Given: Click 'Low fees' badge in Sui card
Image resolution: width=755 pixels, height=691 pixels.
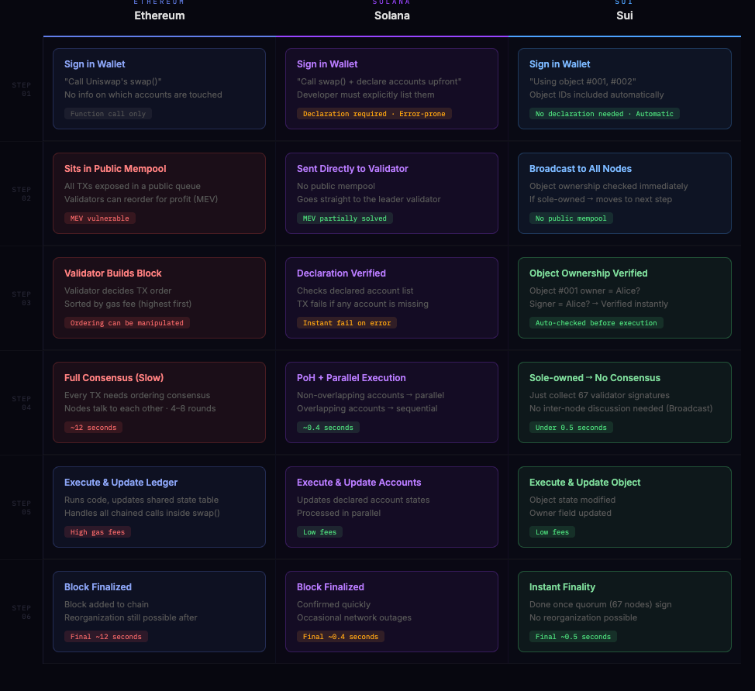Looking at the screenshot, I should click(552, 531).
